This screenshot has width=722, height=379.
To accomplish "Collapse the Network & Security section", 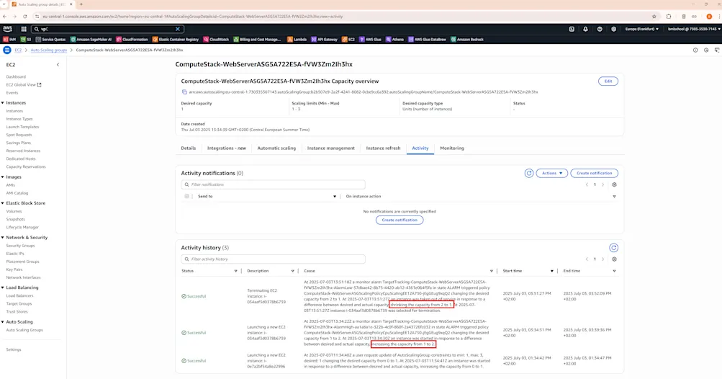I will [3, 238].
